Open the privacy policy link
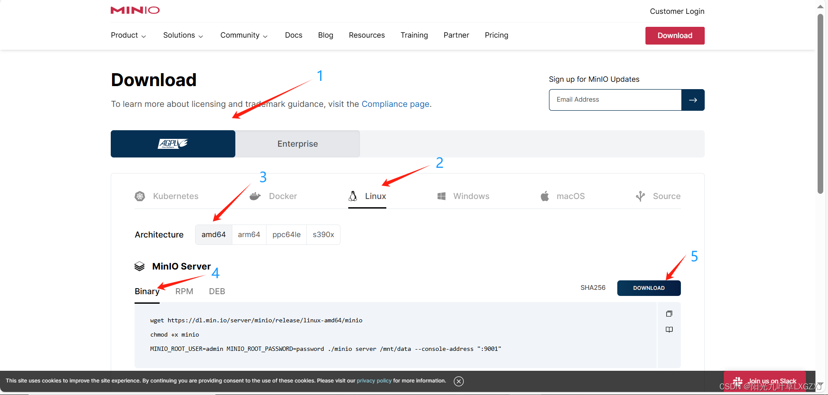The height and width of the screenshot is (395, 828). pyautogui.click(x=374, y=381)
